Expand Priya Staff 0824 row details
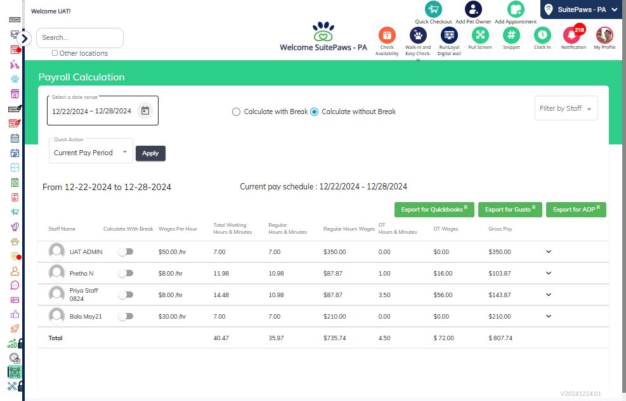Viewport: 626px width, 401px height. click(549, 295)
